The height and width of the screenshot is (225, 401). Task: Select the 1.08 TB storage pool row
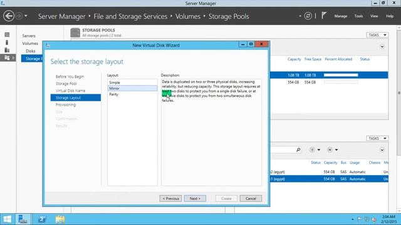[329, 75]
